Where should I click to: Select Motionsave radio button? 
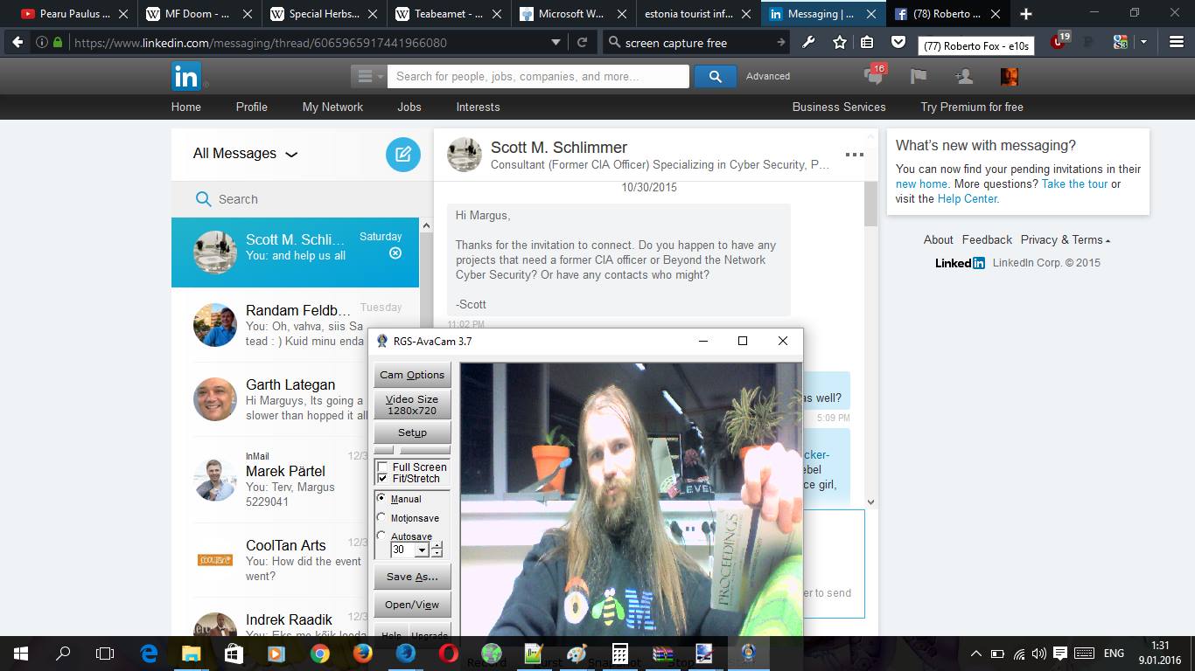tap(381, 517)
